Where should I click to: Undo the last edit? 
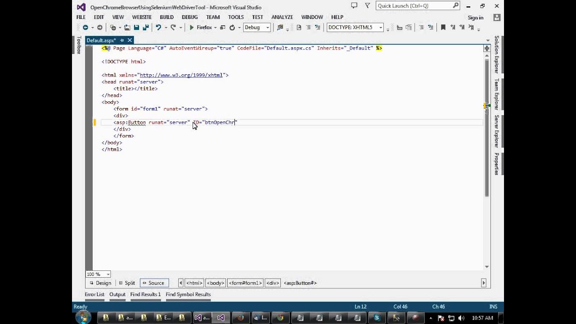(x=158, y=27)
